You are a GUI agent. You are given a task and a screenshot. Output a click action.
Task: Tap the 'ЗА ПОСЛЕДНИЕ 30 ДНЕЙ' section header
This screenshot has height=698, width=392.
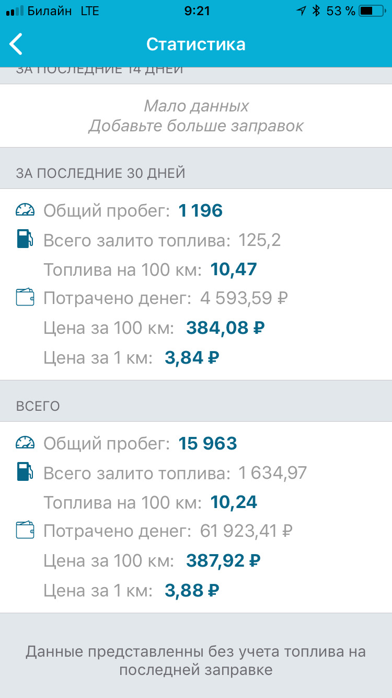pos(100,173)
